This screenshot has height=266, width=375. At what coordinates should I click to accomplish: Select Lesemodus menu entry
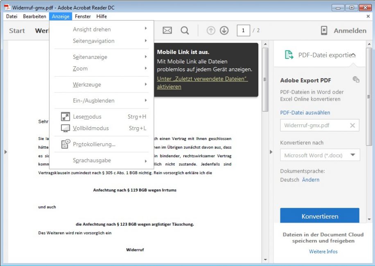(102, 117)
